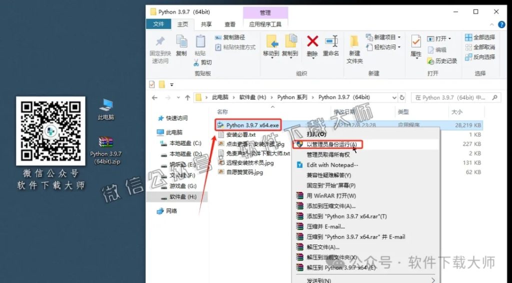Choose 管理员取得所有权 in context menu

[x=328, y=154]
